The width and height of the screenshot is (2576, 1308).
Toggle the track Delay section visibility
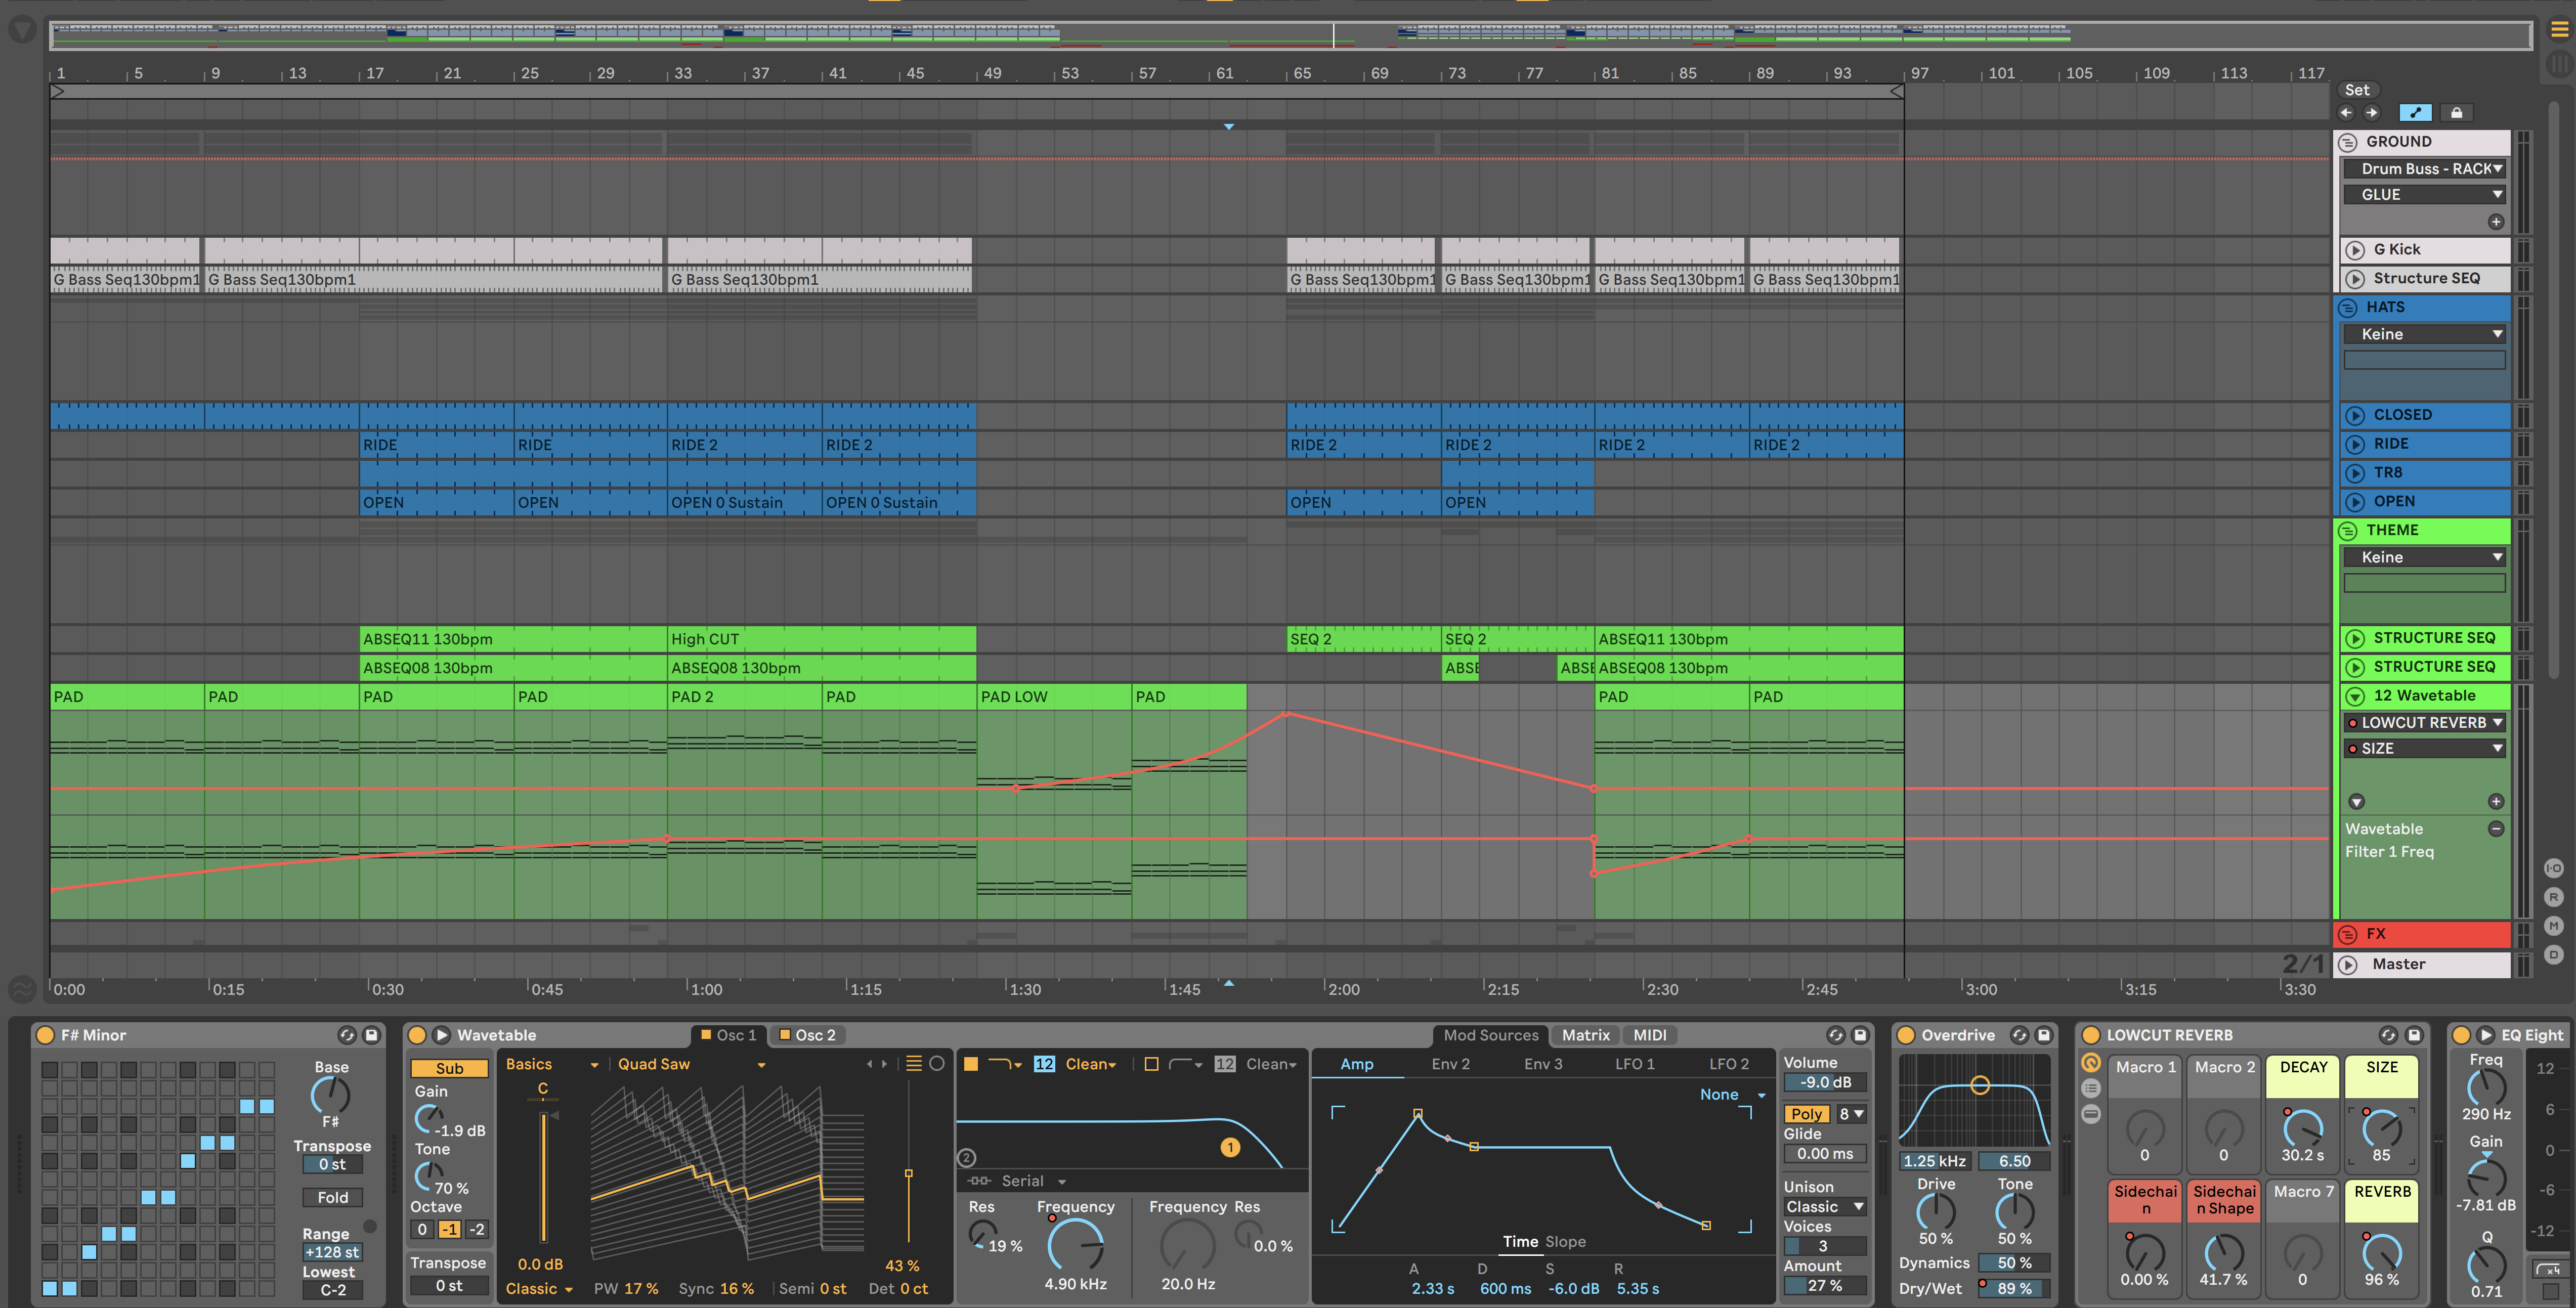pos(2553,955)
